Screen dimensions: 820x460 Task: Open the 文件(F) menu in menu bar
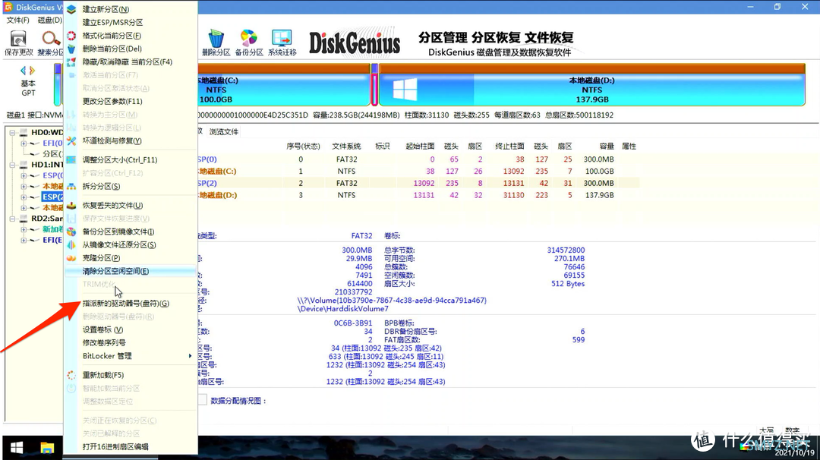[x=17, y=20]
